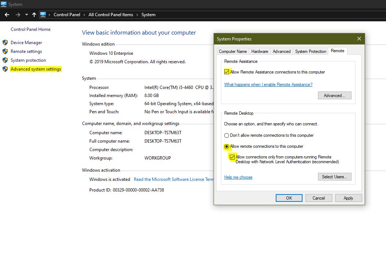Click the back navigation arrow
386x268 pixels.
[x=7, y=15]
